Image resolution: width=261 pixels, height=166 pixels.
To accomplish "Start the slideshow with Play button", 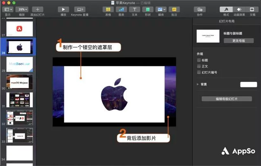I will pos(63,9).
